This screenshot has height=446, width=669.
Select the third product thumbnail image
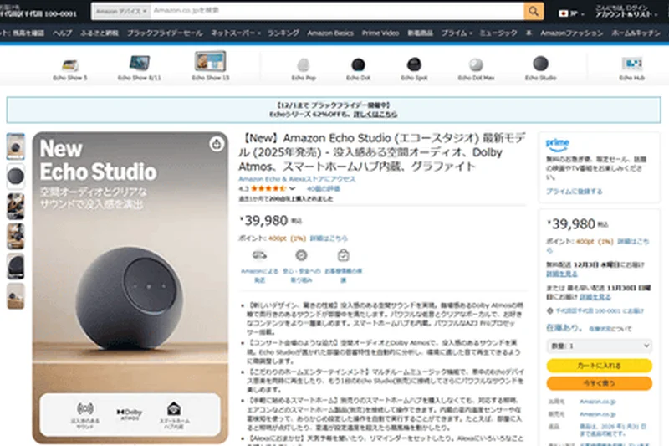click(16, 206)
